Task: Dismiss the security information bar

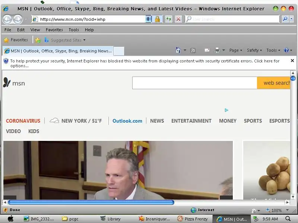Action: pos(292,61)
